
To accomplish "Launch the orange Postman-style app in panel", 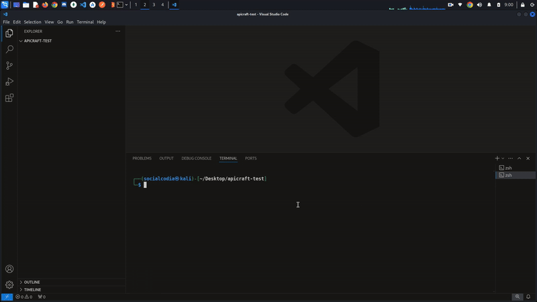I will pyautogui.click(x=102, y=5).
